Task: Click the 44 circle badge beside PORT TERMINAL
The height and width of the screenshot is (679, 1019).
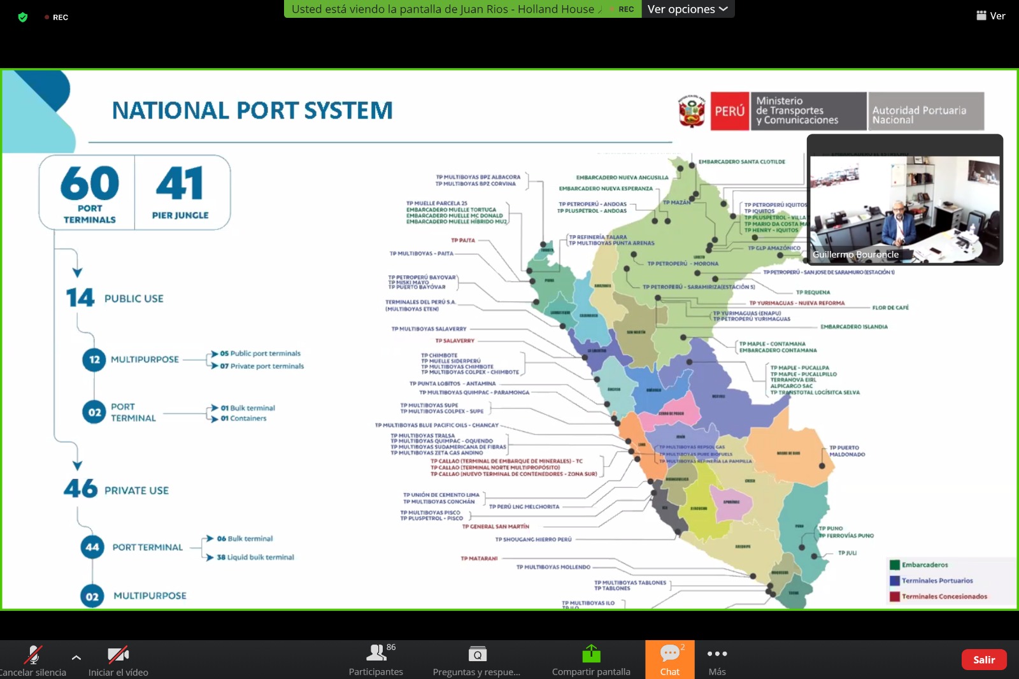Action: (92, 547)
